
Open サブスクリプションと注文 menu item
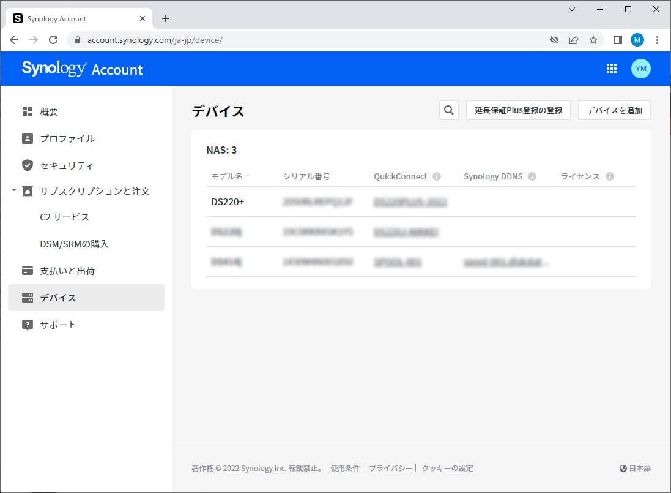coord(86,191)
